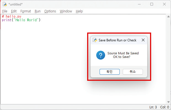This screenshot has width=171, height=110.
Task: Maximize the untitled editor window
Action: click(x=152, y=4)
